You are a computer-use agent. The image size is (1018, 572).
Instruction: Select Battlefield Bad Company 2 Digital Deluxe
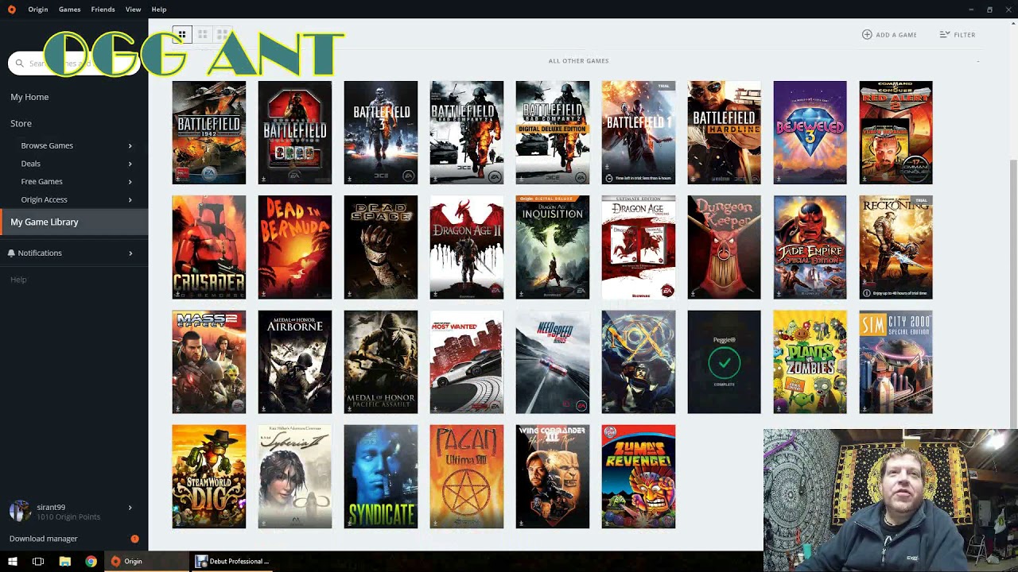[x=553, y=133]
